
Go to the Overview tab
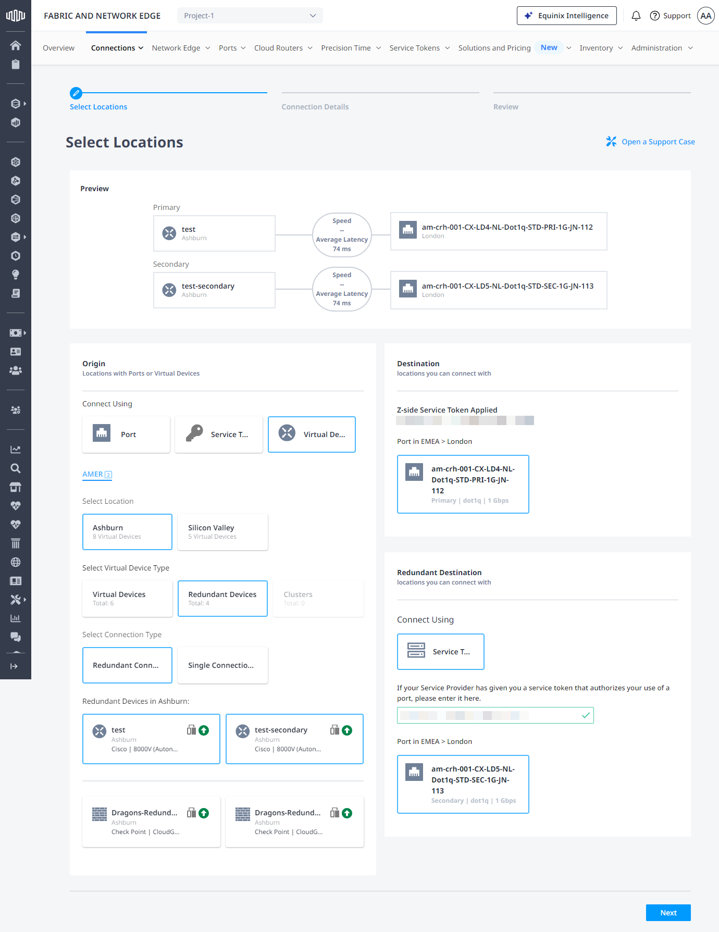click(x=58, y=48)
